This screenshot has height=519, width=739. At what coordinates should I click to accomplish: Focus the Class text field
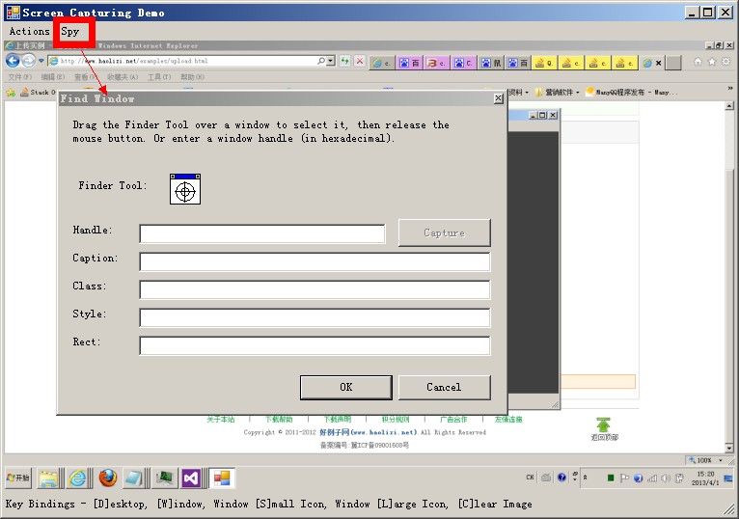(315, 289)
